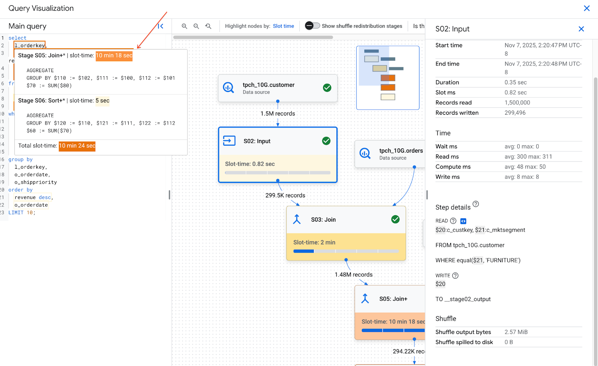
Task: Click the Step details help icon
Action: [x=475, y=204]
